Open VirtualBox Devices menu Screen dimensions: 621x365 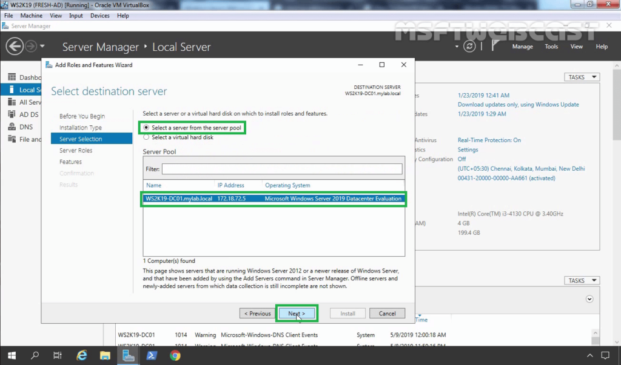100,15
